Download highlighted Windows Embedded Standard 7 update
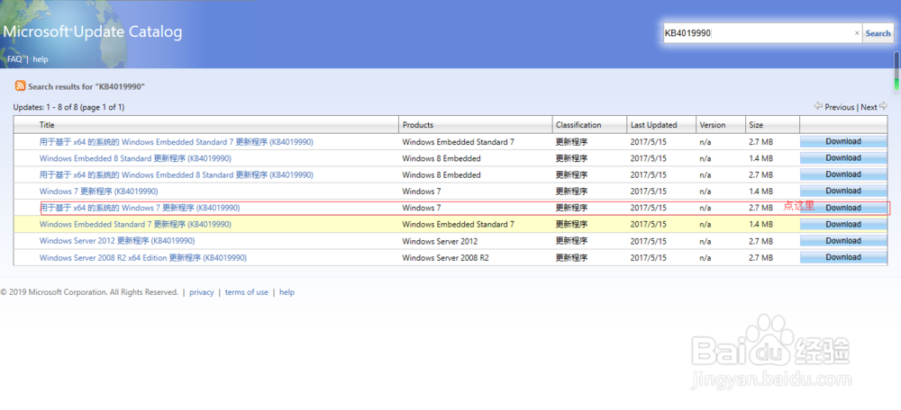This screenshot has height=410, width=901. coord(843,224)
